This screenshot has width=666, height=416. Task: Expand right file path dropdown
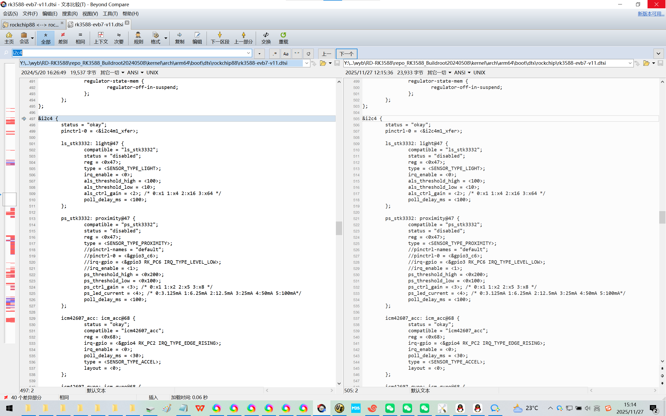(x=630, y=63)
